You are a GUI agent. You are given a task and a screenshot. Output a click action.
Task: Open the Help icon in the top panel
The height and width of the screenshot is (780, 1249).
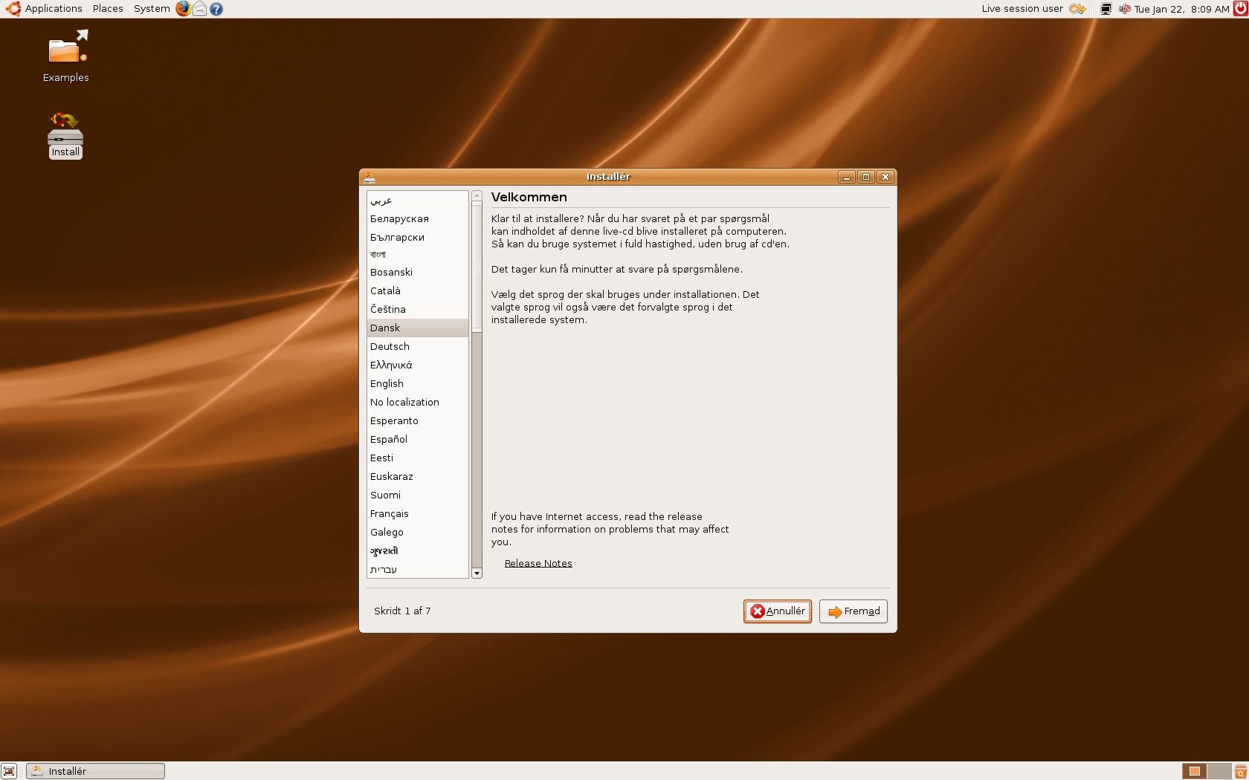216,9
